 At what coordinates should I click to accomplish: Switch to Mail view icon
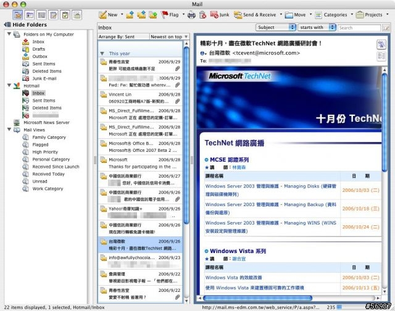[18, 15]
